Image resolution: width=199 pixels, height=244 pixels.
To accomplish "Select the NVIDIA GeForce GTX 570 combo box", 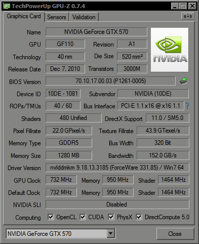I will [x=61, y=233].
